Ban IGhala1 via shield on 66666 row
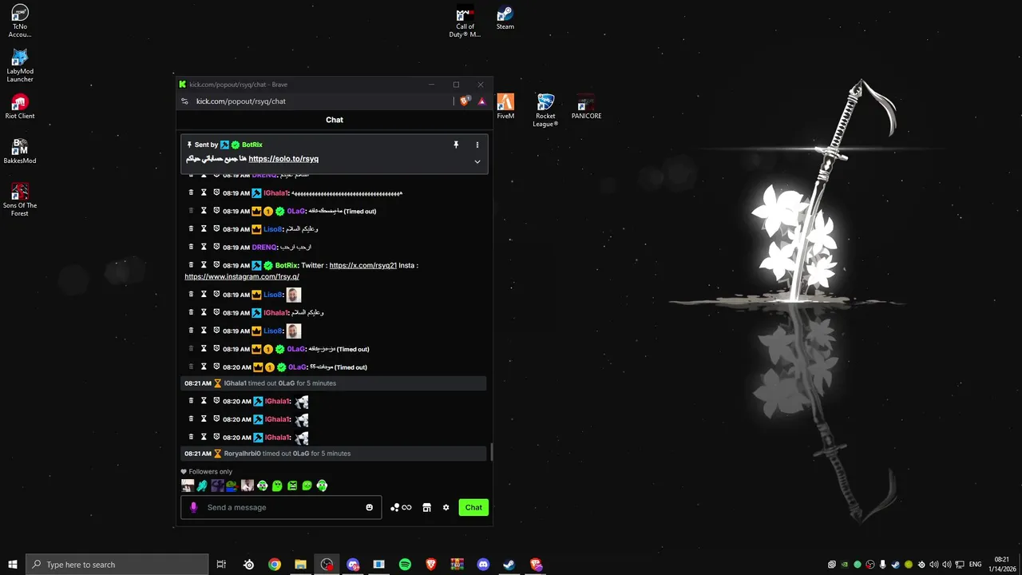 (216, 192)
